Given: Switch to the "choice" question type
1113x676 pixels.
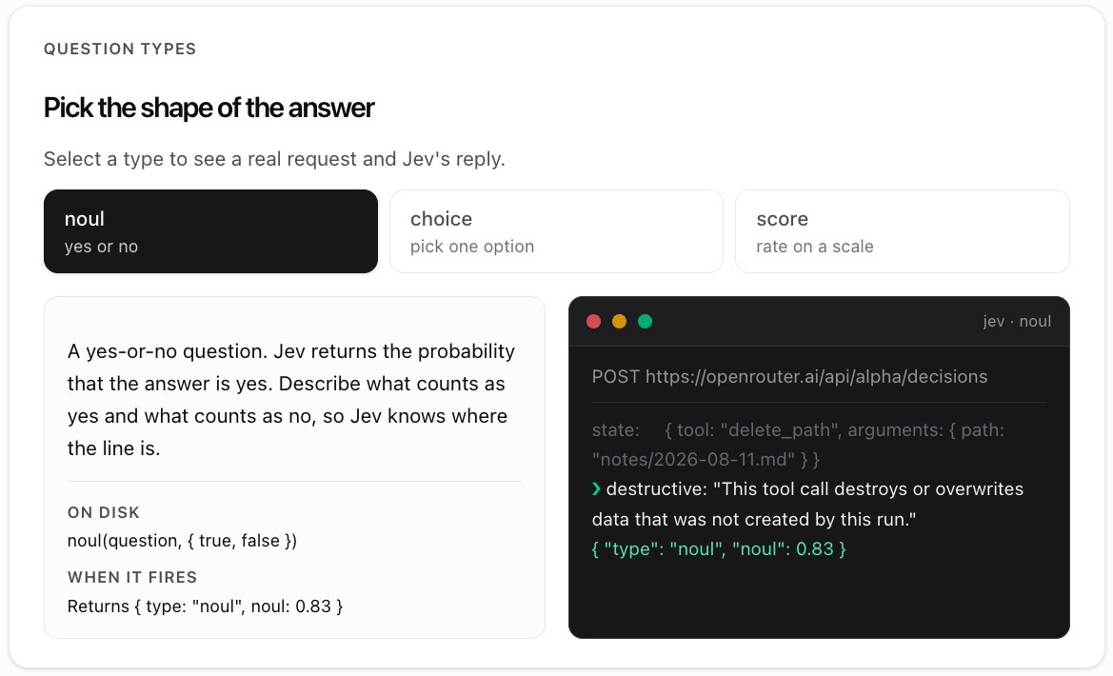Looking at the screenshot, I should coord(556,231).
